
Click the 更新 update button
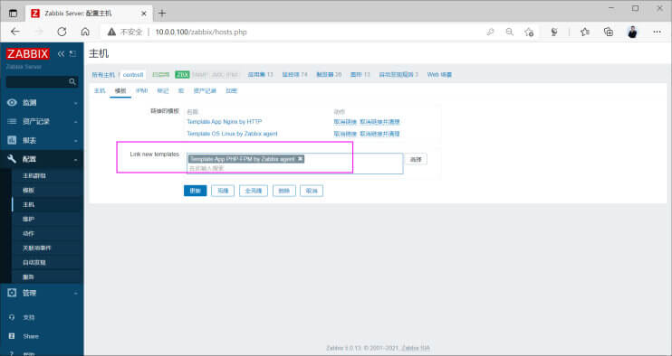click(195, 191)
